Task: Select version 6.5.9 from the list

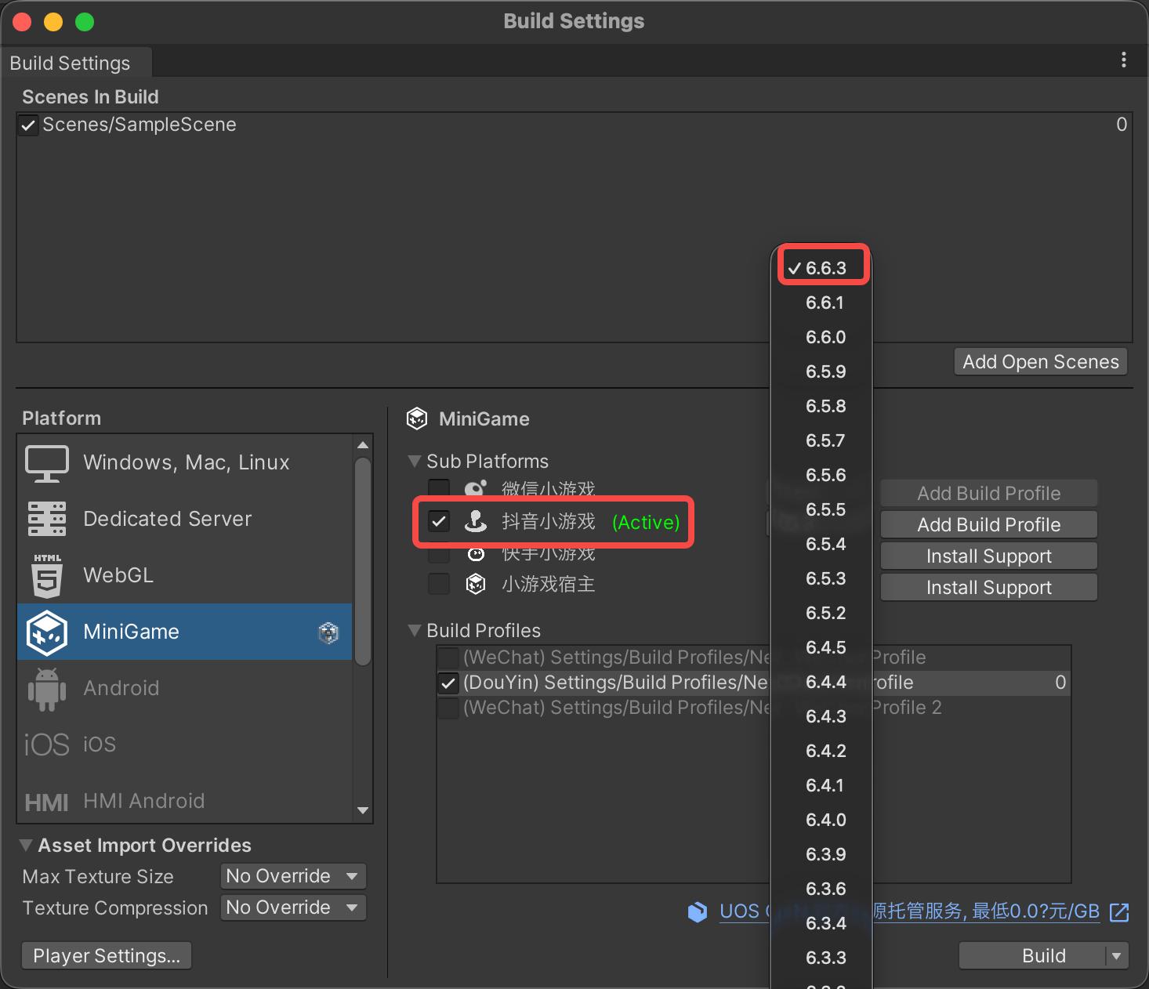Action: [x=825, y=371]
